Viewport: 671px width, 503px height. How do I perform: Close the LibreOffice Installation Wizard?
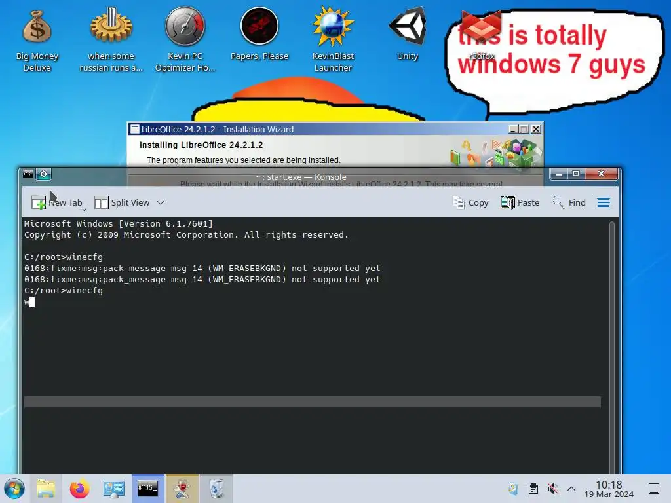click(x=536, y=129)
